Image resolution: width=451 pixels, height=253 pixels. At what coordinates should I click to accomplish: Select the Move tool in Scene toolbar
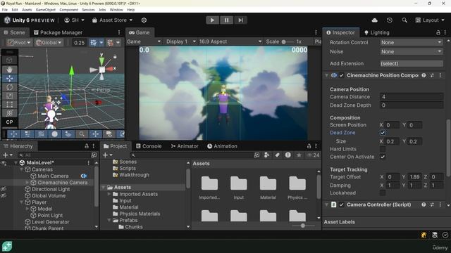pyautogui.click(x=9, y=78)
